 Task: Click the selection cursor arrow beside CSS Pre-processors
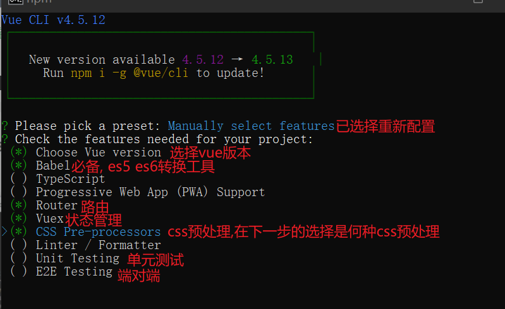click(5, 232)
